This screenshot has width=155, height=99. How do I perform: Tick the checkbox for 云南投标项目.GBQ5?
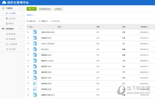28,32
